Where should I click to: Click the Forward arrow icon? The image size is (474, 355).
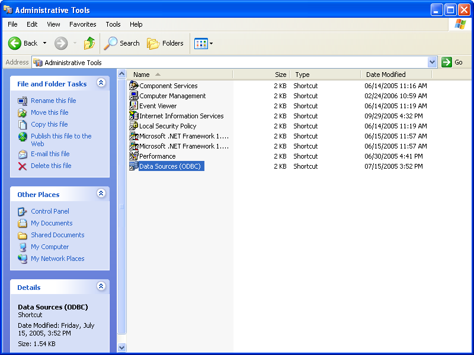(61, 43)
